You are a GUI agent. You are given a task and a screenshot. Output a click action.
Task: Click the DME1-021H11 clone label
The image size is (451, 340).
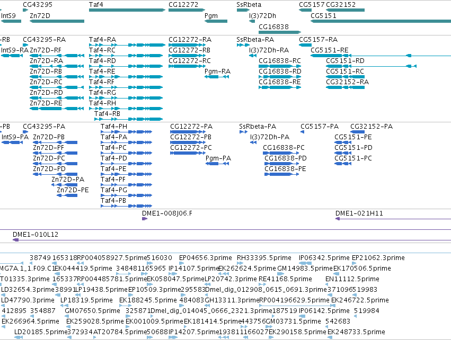point(359,213)
